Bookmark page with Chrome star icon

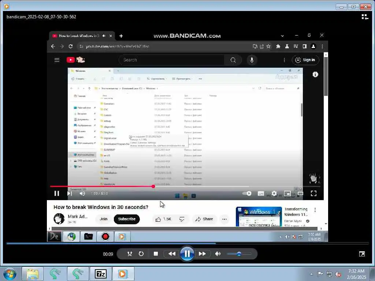point(268,46)
